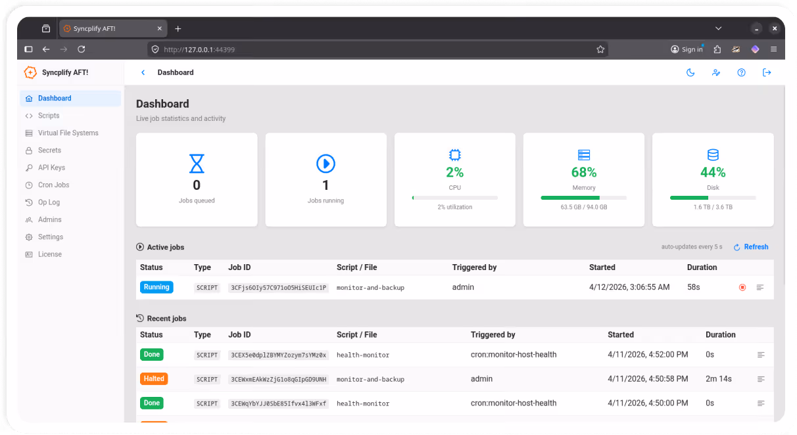View log of recent job 3CEWqYbYJJ0SbE8

click(x=761, y=403)
